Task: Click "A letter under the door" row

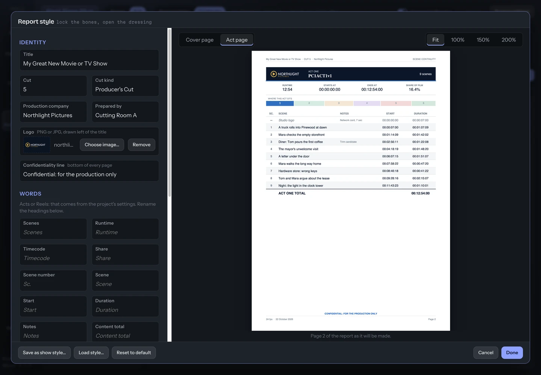Action: (351, 156)
